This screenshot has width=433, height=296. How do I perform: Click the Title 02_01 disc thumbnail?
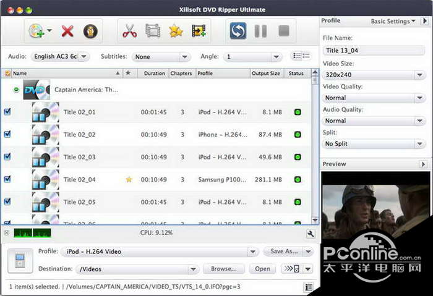45,112
